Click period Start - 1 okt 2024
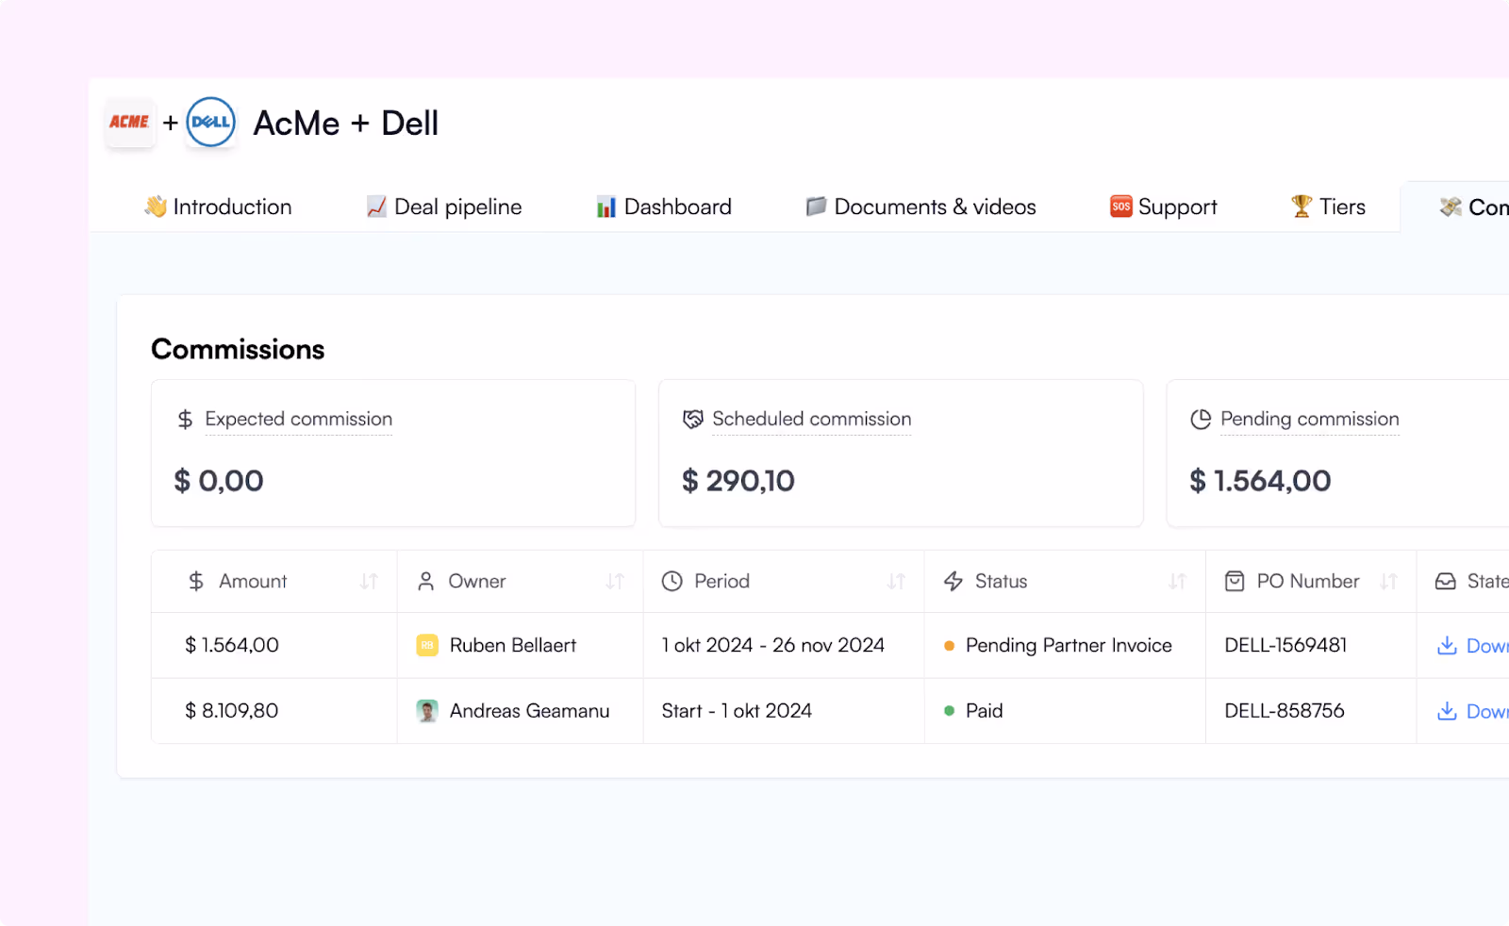Image resolution: width=1509 pixels, height=926 pixels. (x=737, y=711)
